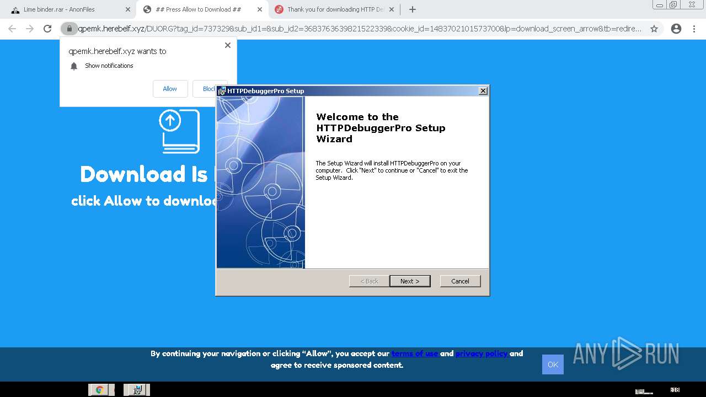Close the HTTPDebuggerPro Setup window
Viewport: 706px width, 397px height.
(x=483, y=91)
